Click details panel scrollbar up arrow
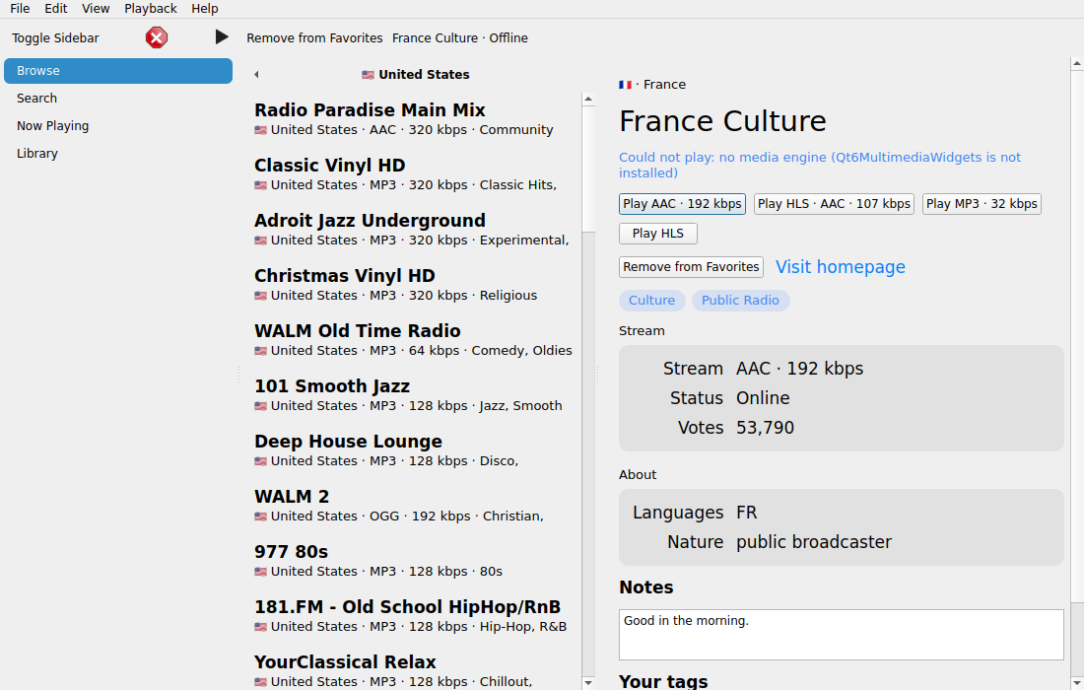The image size is (1084, 690). [x=1077, y=64]
